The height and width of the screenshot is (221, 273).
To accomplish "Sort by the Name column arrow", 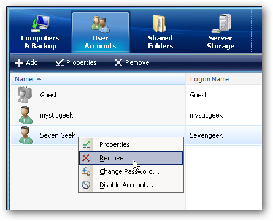I will (39, 79).
